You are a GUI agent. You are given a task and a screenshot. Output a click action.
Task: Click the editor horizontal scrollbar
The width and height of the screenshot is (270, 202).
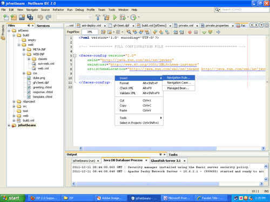click(x=150, y=148)
